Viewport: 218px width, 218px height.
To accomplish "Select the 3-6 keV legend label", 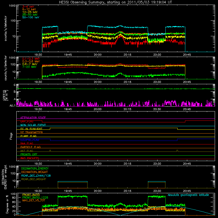I will 28,7.
